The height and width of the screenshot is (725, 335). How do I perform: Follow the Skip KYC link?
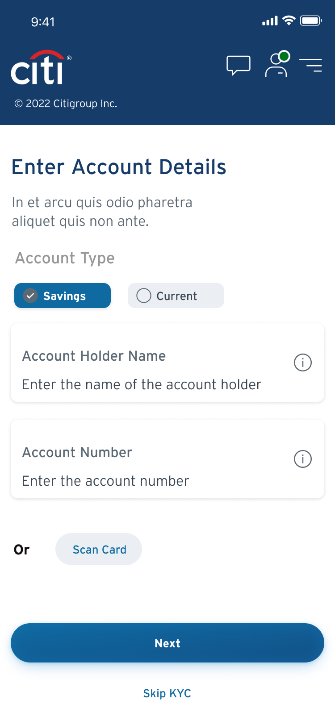click(x=167, y=693)
